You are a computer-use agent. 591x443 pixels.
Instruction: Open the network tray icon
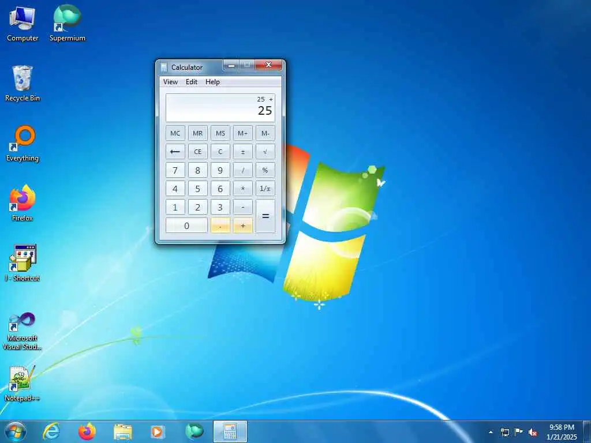504,432
